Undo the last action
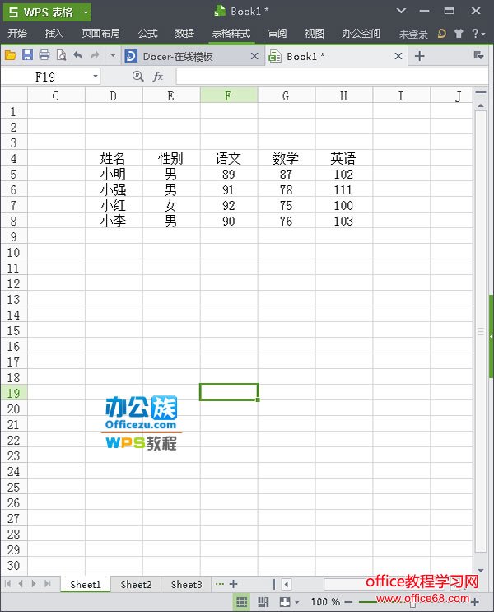 (x=77, y=55)
